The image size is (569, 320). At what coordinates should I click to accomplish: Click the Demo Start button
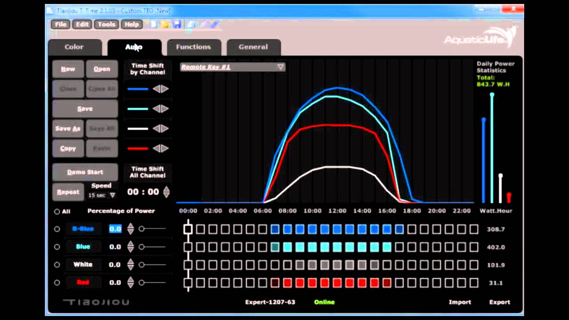[85, 172]
